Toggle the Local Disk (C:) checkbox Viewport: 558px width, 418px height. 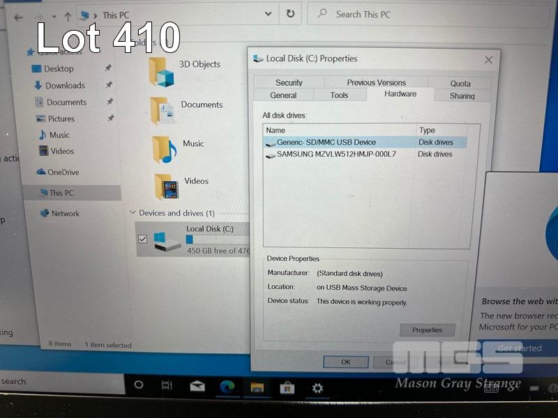(143, 239)
